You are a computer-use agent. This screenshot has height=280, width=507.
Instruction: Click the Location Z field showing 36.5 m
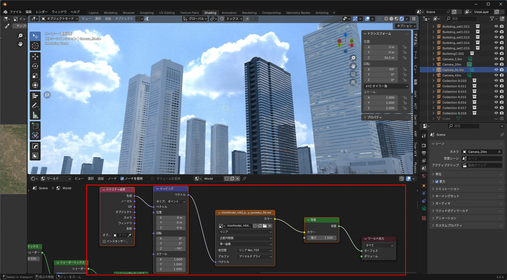(x=381, y=58)
